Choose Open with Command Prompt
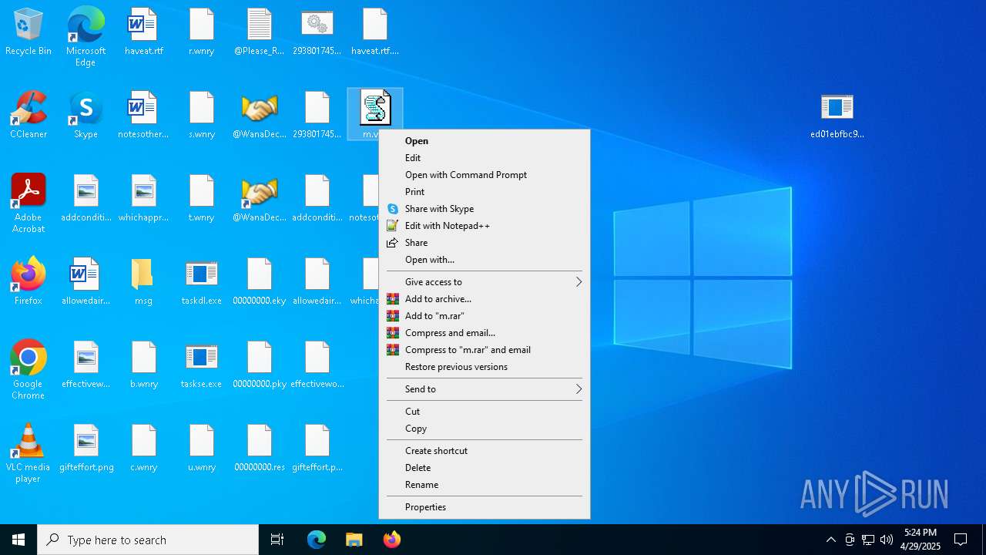The image size is (986, 555). (485, 175)
